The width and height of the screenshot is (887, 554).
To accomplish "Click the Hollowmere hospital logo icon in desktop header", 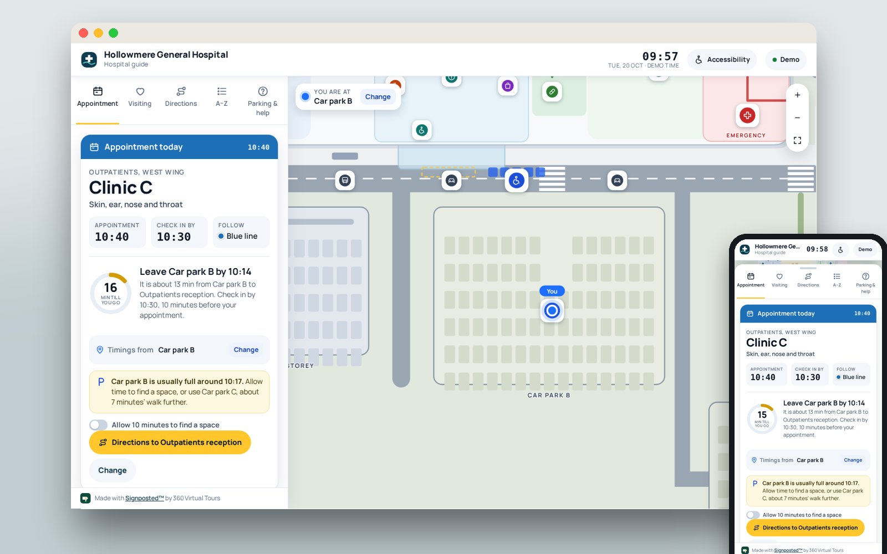I will (x=89, y=59).
